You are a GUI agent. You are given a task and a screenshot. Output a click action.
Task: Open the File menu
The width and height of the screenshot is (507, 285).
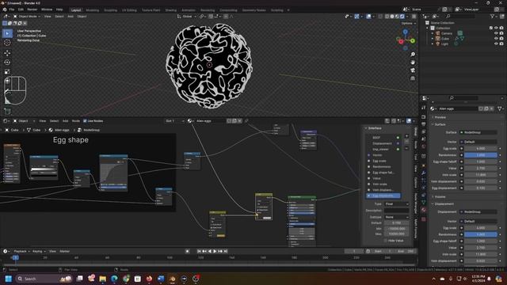click(x=12, y=9)
